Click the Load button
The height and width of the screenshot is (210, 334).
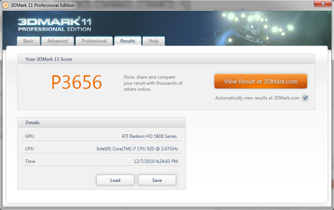[115, 180]
